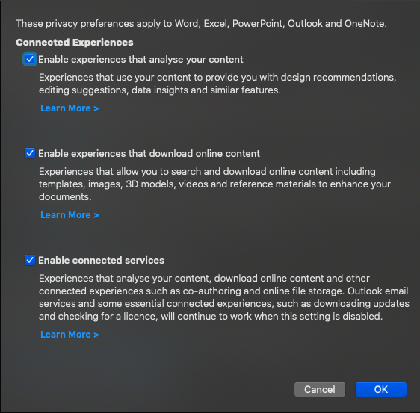The height and width of the screenshot is (413, 420).
Task: Disable the Enable connected services checkbox
Action: [x=30, y=260]
